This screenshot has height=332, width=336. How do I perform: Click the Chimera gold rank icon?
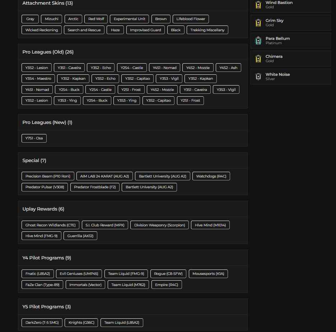pos(258,59)
